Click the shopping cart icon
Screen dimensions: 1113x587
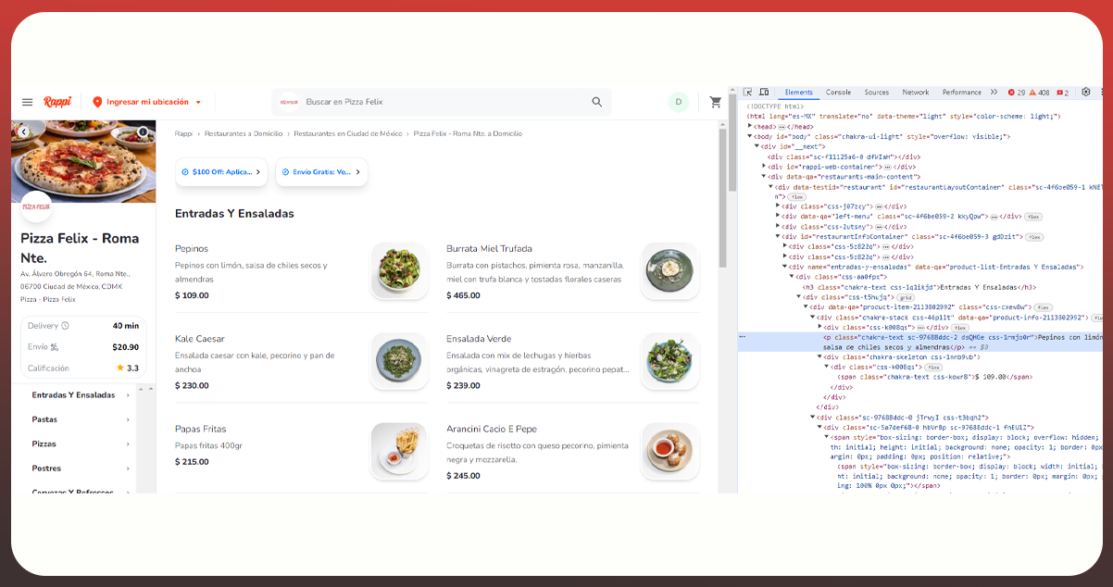[716, 102]
